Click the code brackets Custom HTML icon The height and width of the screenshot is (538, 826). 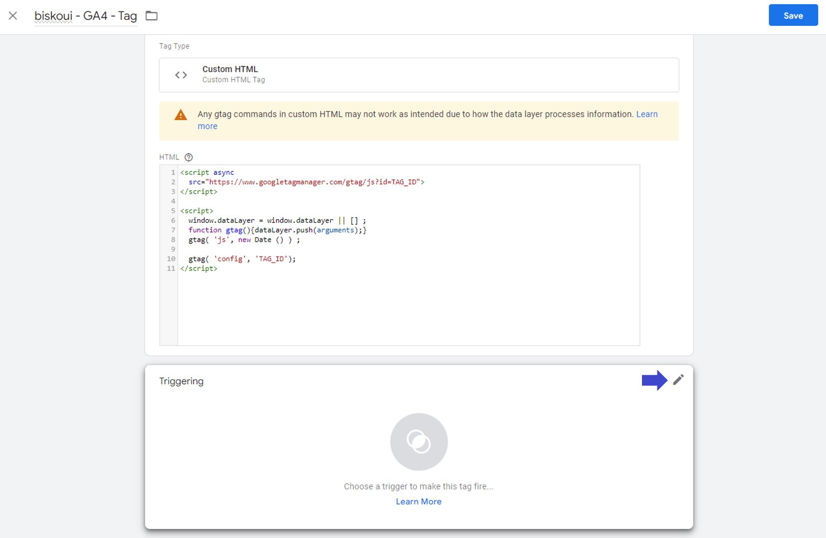[x=181, y=75]
